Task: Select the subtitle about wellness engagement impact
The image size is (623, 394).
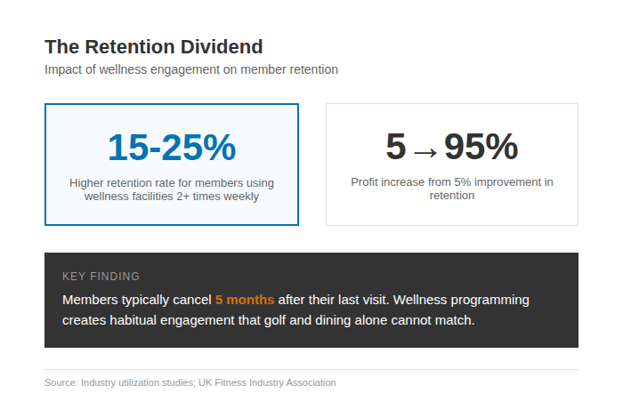Action: (191, 69)
